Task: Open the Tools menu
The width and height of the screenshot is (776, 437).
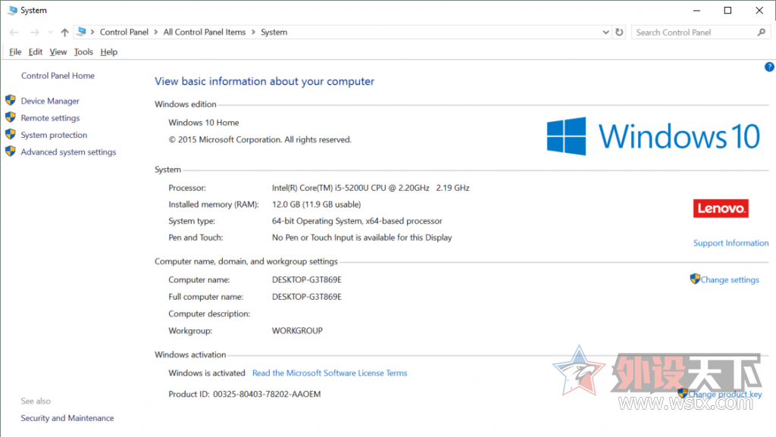Action: pyautogui.click(x=83, y=52)
